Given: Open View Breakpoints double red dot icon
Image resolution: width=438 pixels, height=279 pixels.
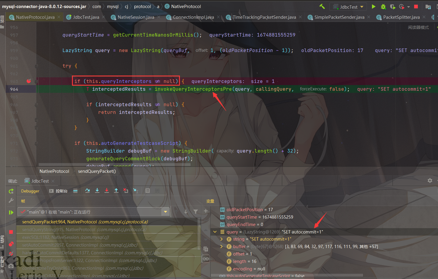Looking at the screenshot, I should (11, 244).
